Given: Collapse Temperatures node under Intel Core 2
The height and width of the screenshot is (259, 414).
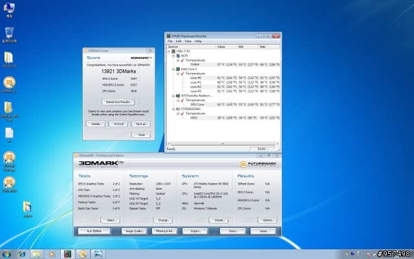Looking at the screenshot, I should tap(178, 73).
